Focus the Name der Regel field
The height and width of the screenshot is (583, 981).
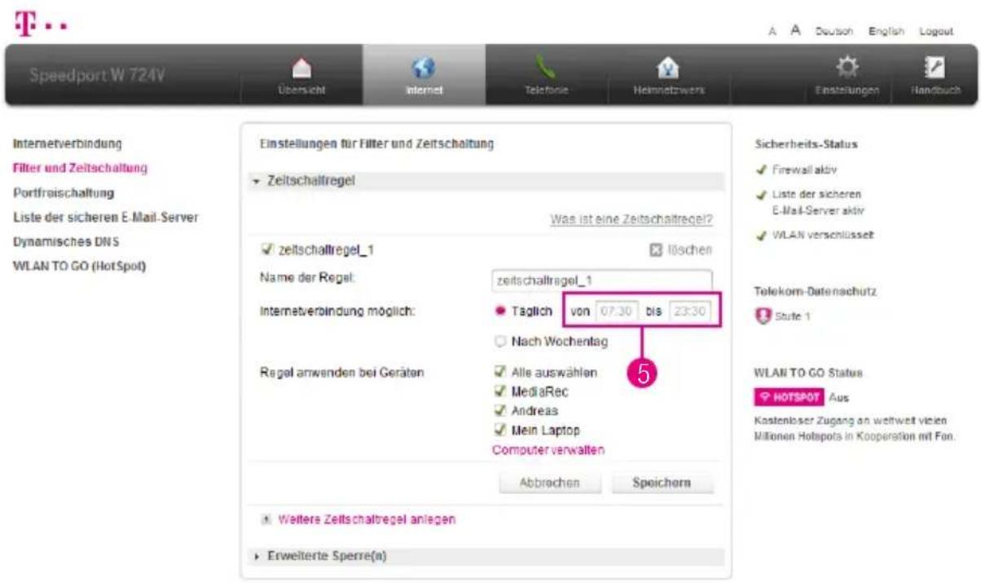(x=602, y=280)
